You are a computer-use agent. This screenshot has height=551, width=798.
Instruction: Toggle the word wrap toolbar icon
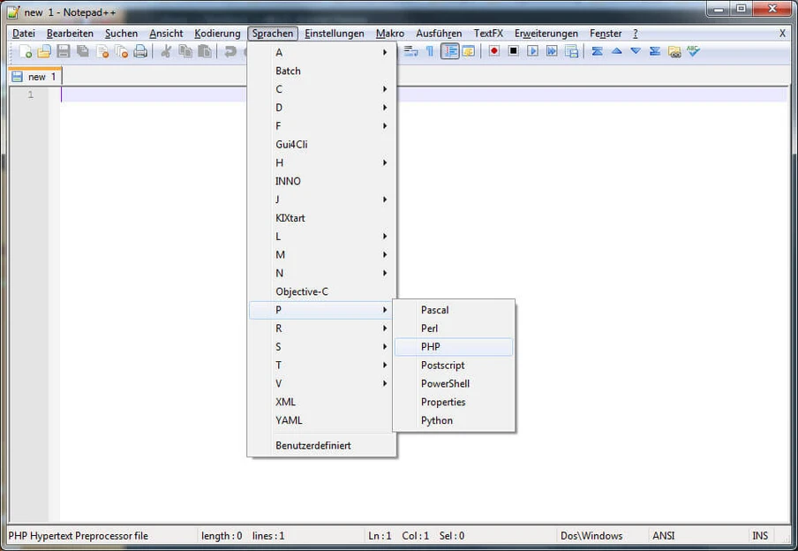click(411, 51)
